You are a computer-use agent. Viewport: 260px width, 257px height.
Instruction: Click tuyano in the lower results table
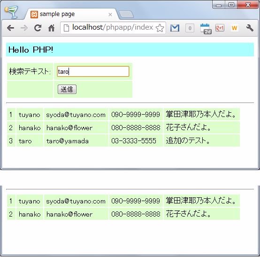[30, 201]
